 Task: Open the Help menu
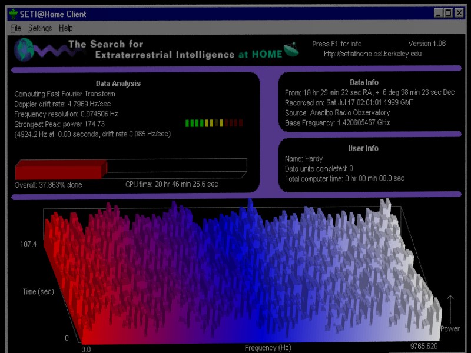[x=66, y=28]
